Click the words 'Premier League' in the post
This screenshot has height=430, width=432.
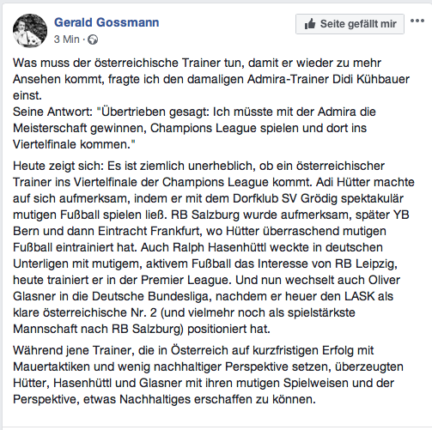pos(186,280)
